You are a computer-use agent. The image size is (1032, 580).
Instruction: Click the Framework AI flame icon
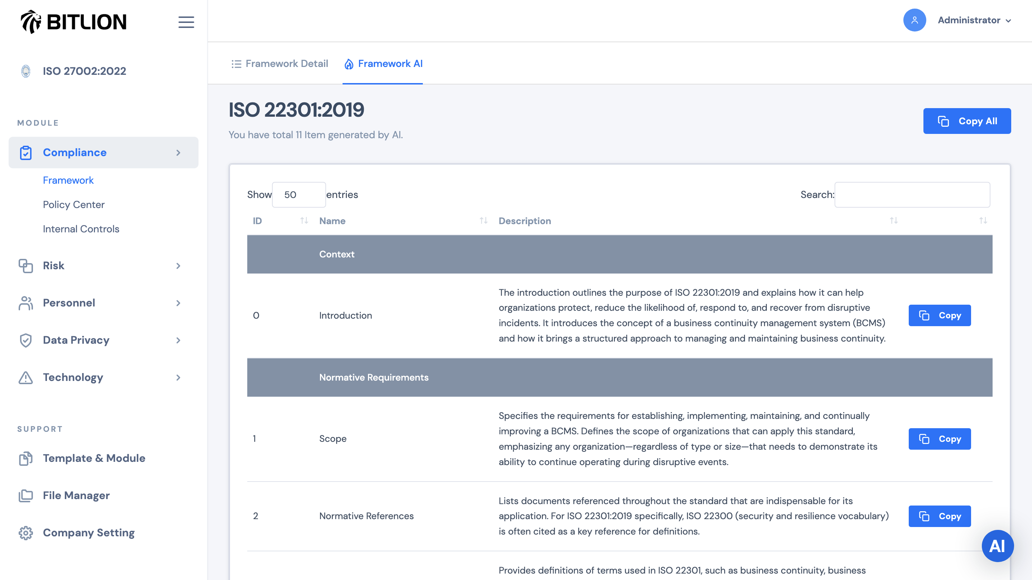point(349,64)
